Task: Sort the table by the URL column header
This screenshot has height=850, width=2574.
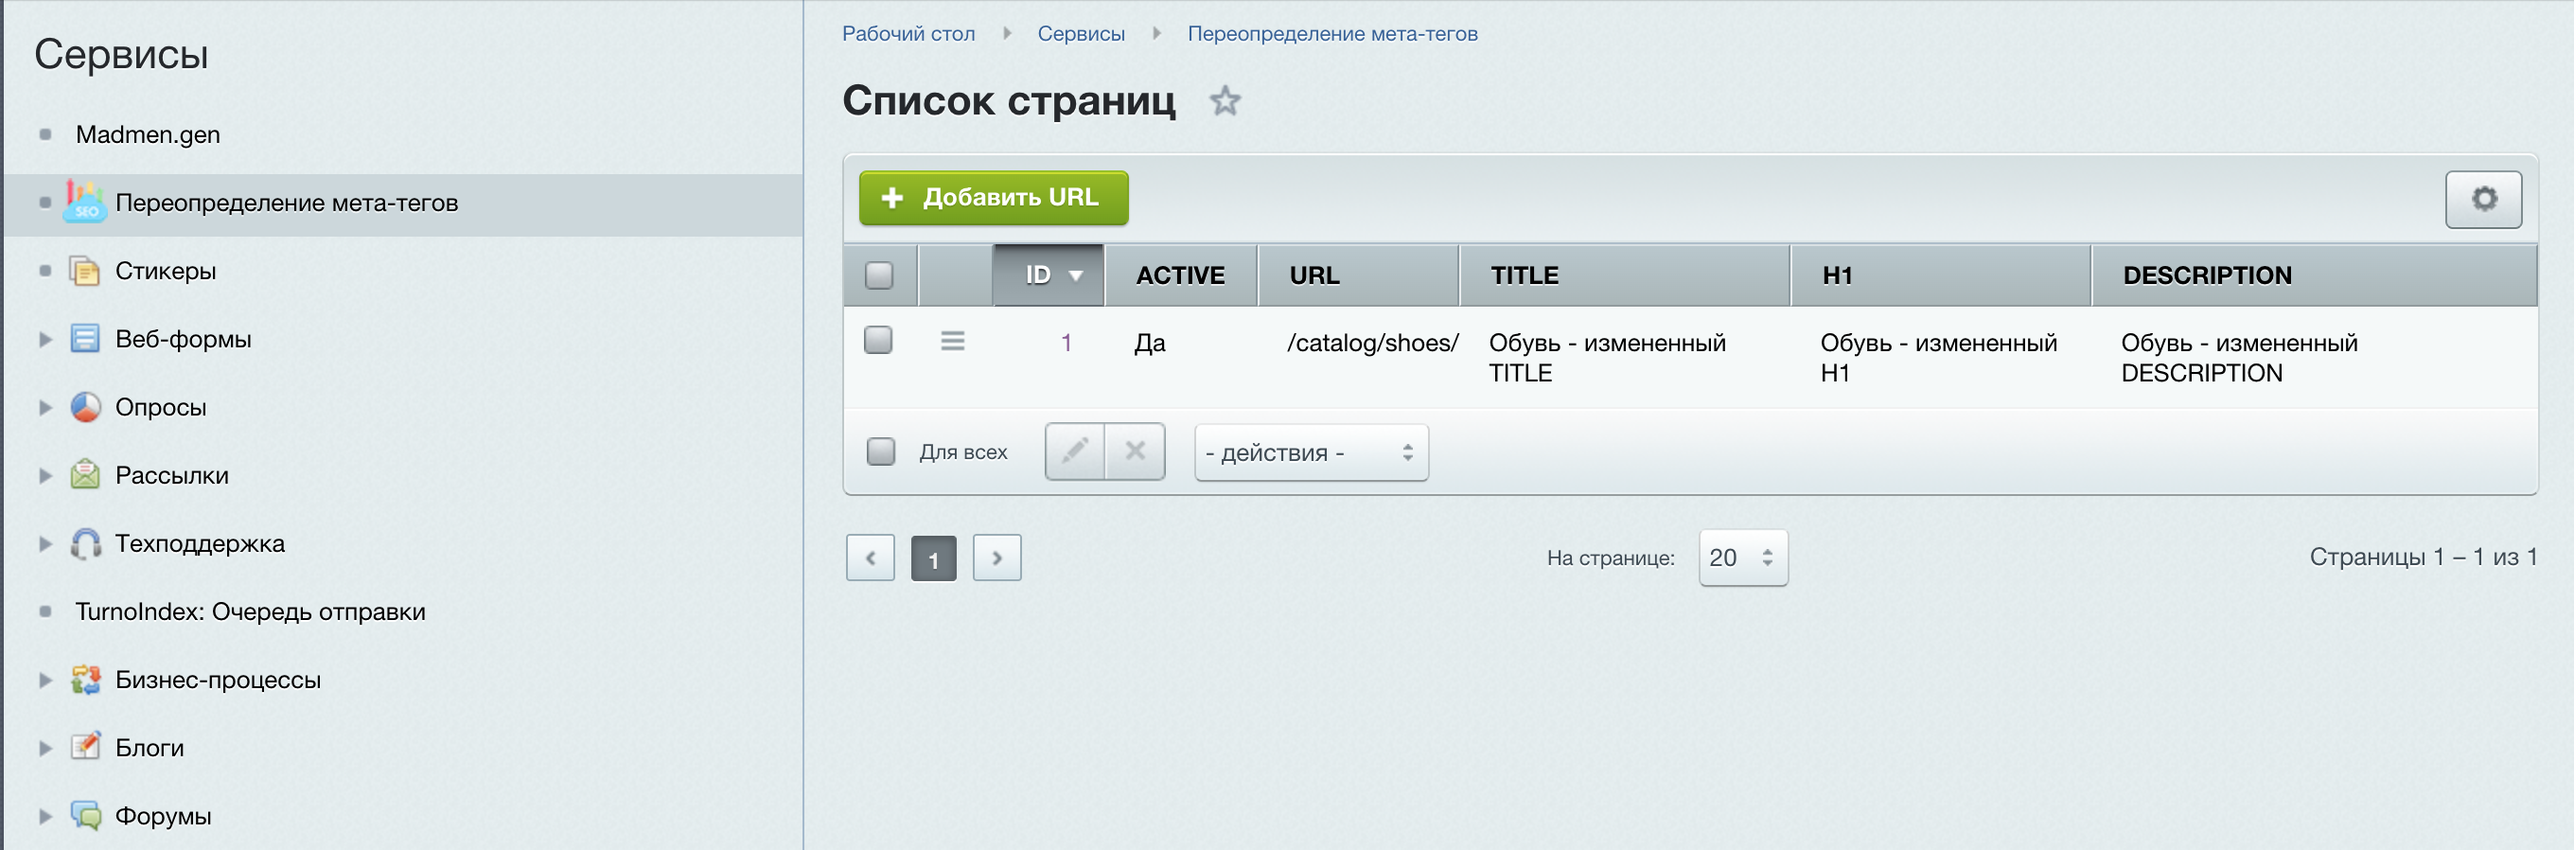Action: coord(1314,276)
